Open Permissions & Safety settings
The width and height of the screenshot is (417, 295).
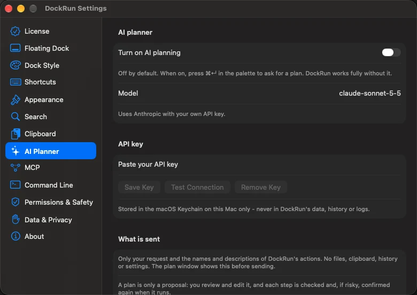[59, 202]
